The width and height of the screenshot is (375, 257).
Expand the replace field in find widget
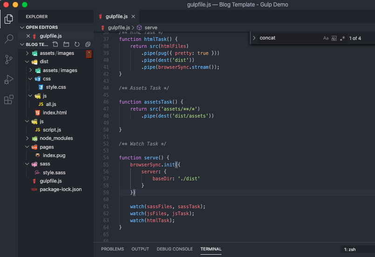point(254,38)
